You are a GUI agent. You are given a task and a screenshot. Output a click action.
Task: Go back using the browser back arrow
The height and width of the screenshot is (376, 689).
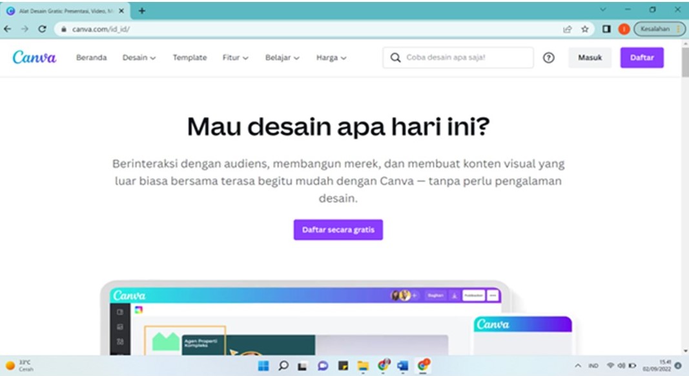(8, 29)
